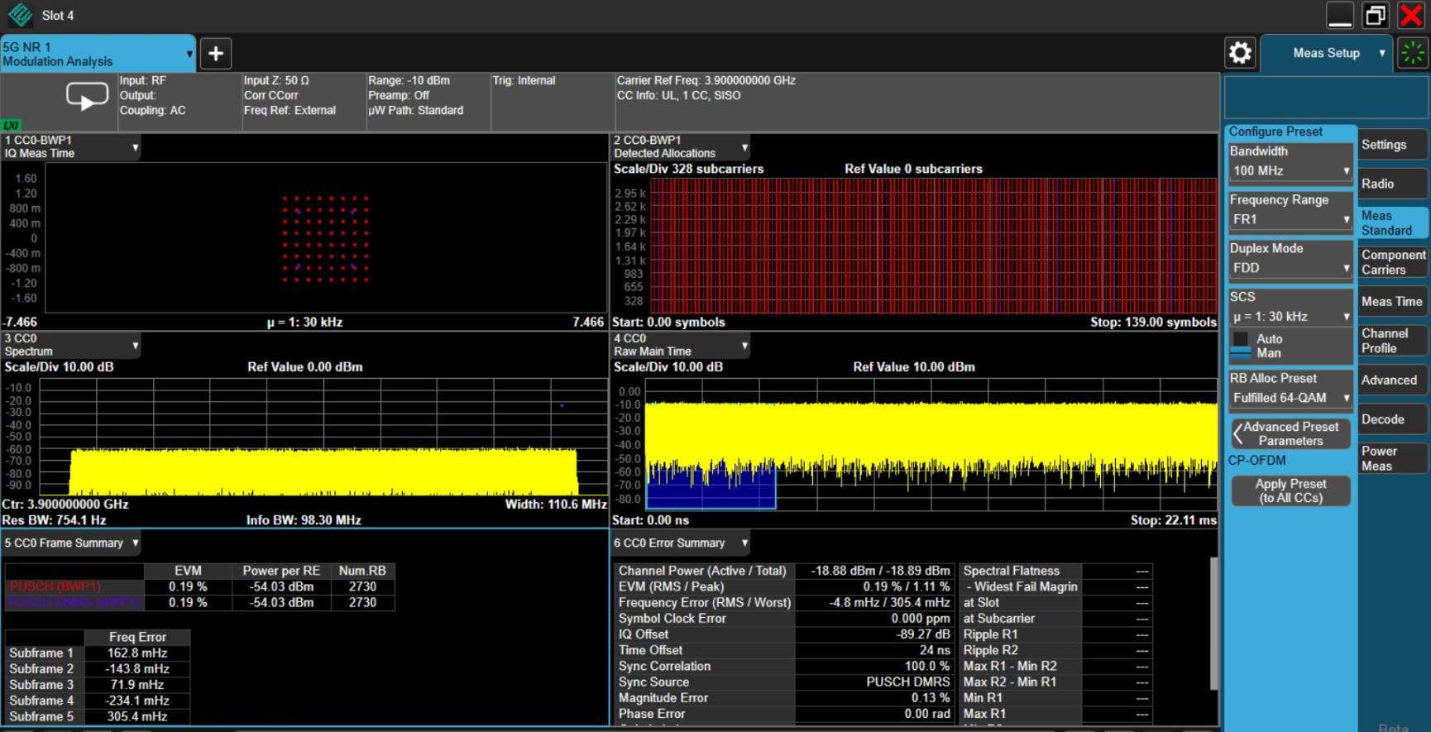
Task: Select the PUSCH DMRS (BWP1) row
Action: coord(199,603)
